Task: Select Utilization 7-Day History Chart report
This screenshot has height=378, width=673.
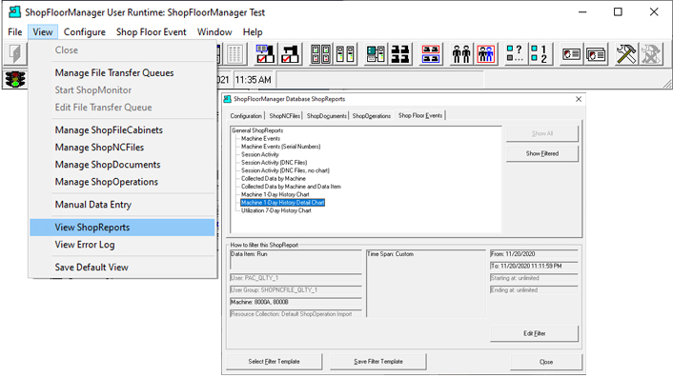Action: [276, 210]
